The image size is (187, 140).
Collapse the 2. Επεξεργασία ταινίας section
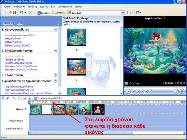click(55, 51)
